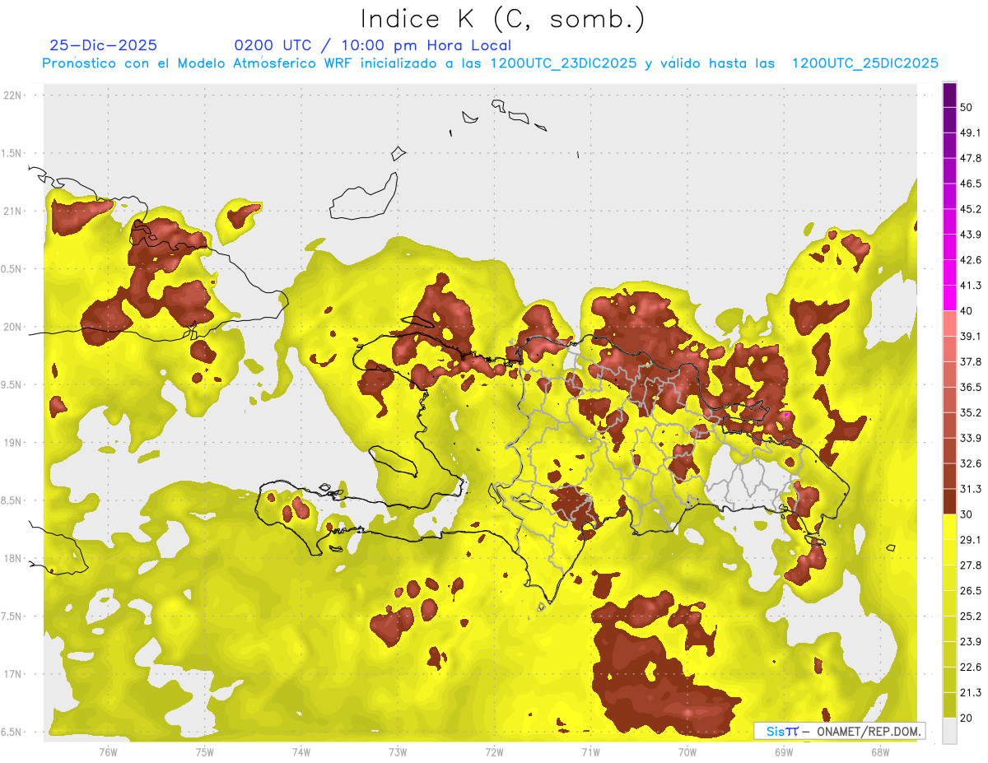988x763 pixels.
Task: Click the '73W' longitude label
Action: (398, 751)
